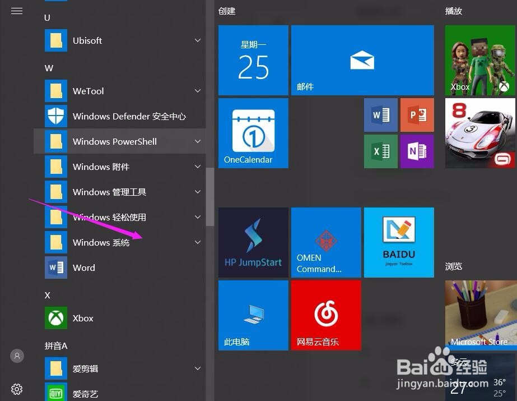Click the 拼音A section header

tap(55, 345)
